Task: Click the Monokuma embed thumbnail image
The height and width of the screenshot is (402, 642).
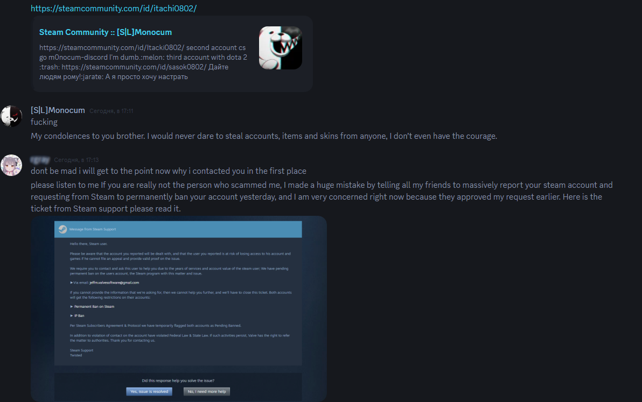Action: tap(281, 48)
